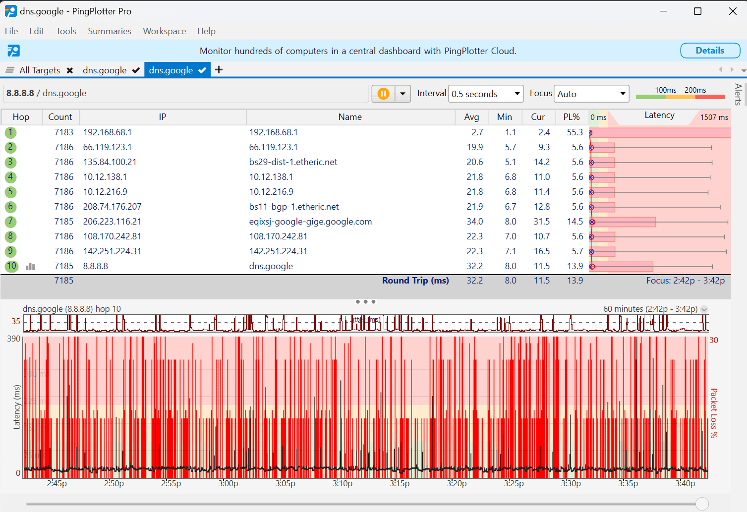747x512 pixels.
Task: Click the PingPlotter app icon in title bar
Action: point(10,11)
